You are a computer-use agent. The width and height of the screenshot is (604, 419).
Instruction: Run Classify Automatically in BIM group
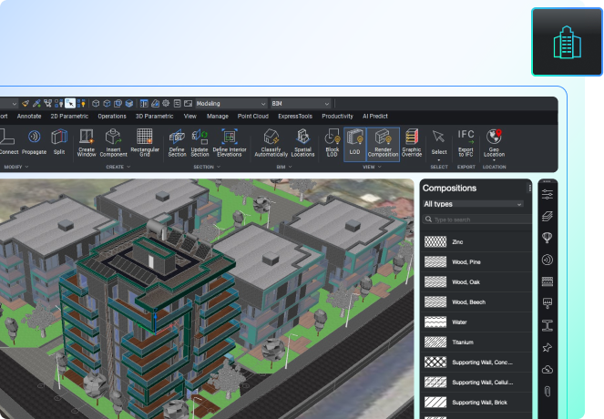271,142
